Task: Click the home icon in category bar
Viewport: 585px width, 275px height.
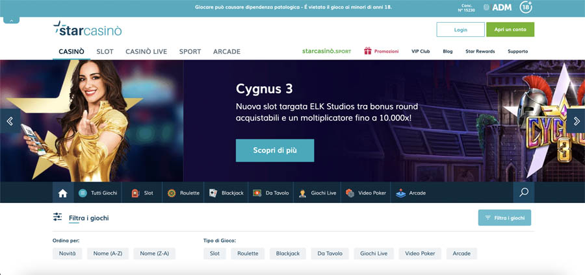Action: (62, 193)
